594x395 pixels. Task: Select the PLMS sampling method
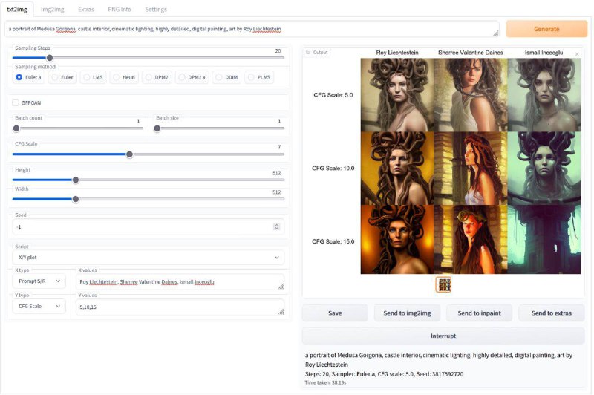coord(259,77)
